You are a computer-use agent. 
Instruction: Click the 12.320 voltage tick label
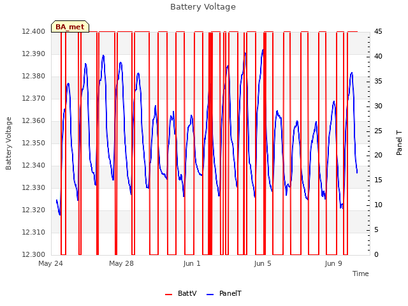[34, 210]
